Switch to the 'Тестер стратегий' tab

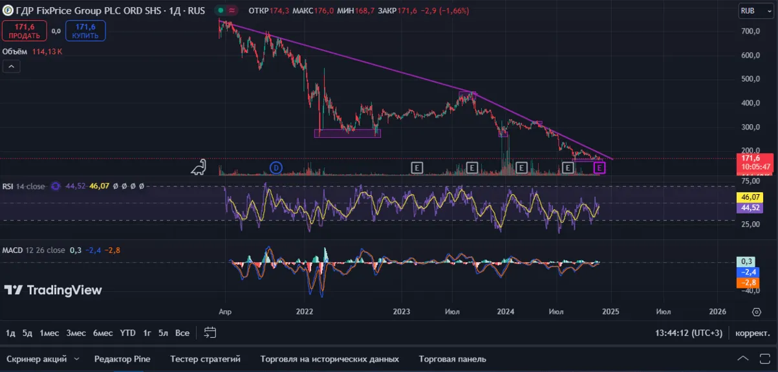point(205,358)
